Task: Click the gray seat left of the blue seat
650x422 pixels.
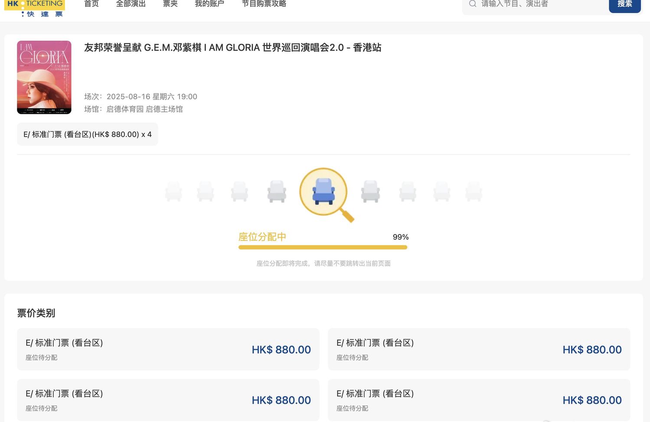Action: tap(277, 192)
